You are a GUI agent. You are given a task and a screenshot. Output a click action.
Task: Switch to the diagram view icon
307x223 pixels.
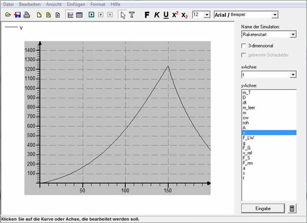71,15
